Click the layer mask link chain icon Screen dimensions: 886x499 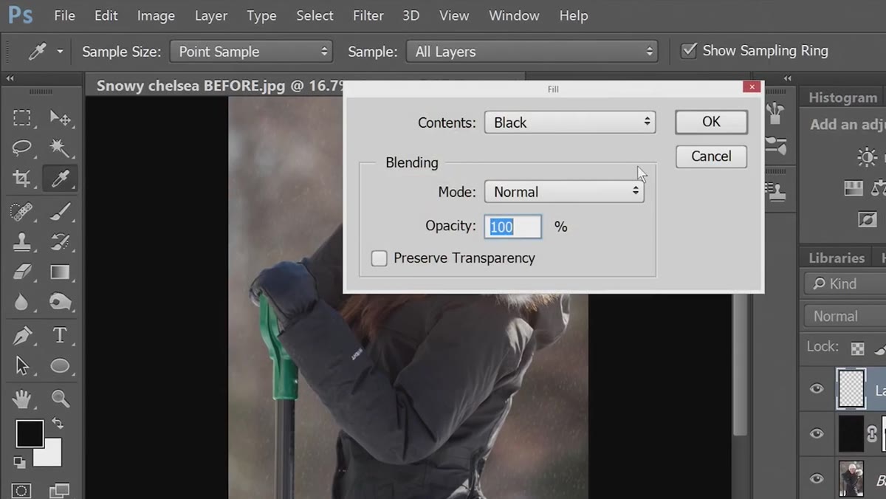[x=872, y=434]
